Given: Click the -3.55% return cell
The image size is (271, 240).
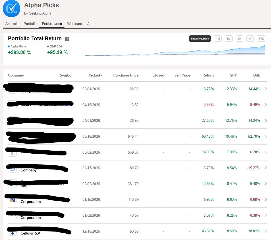Looking at the screenshot, I should pyautogui.click(x=208, y=105).
